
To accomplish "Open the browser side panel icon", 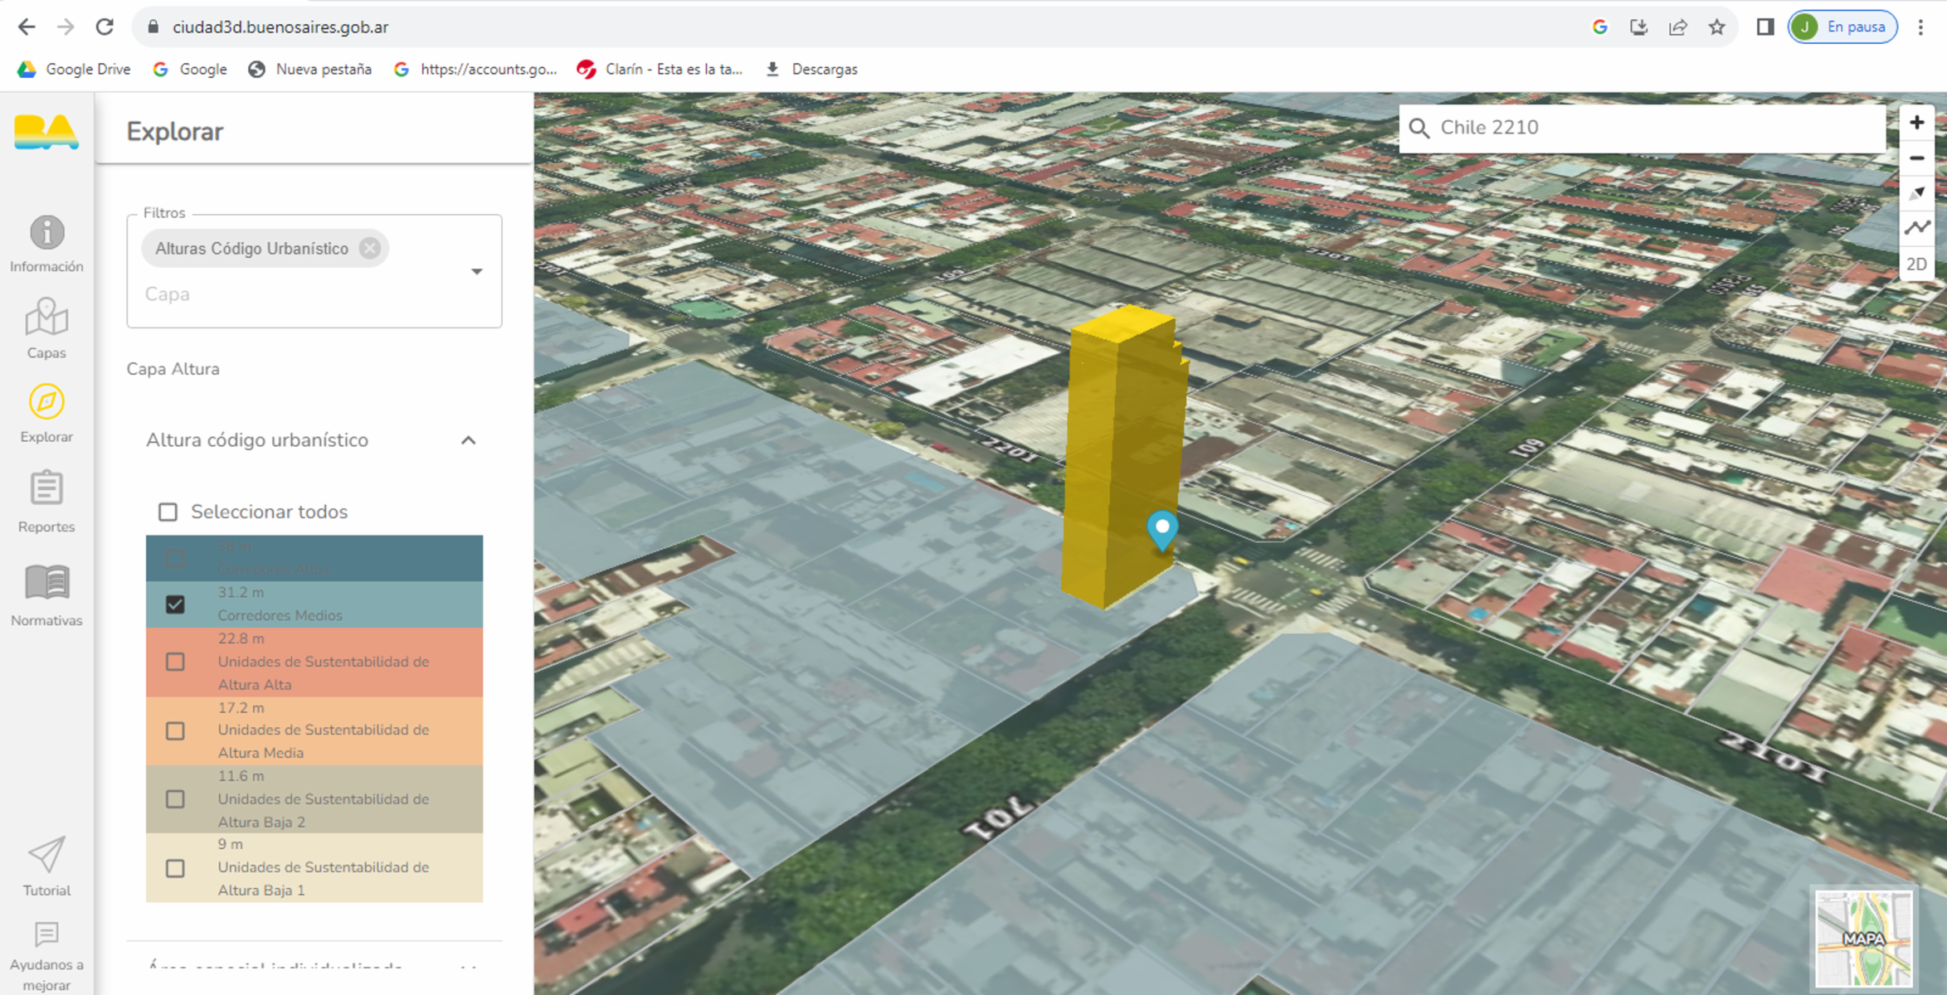I will click(x=1764, y=27).
